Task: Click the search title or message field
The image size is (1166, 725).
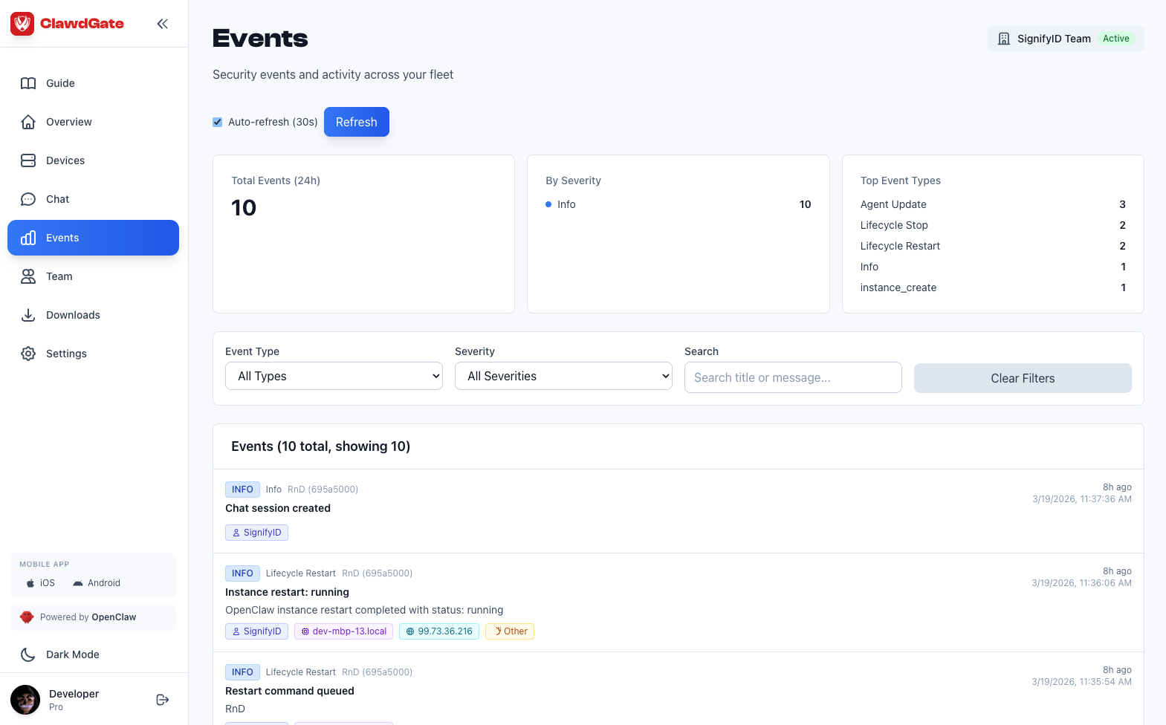Action: coord(793,377)
